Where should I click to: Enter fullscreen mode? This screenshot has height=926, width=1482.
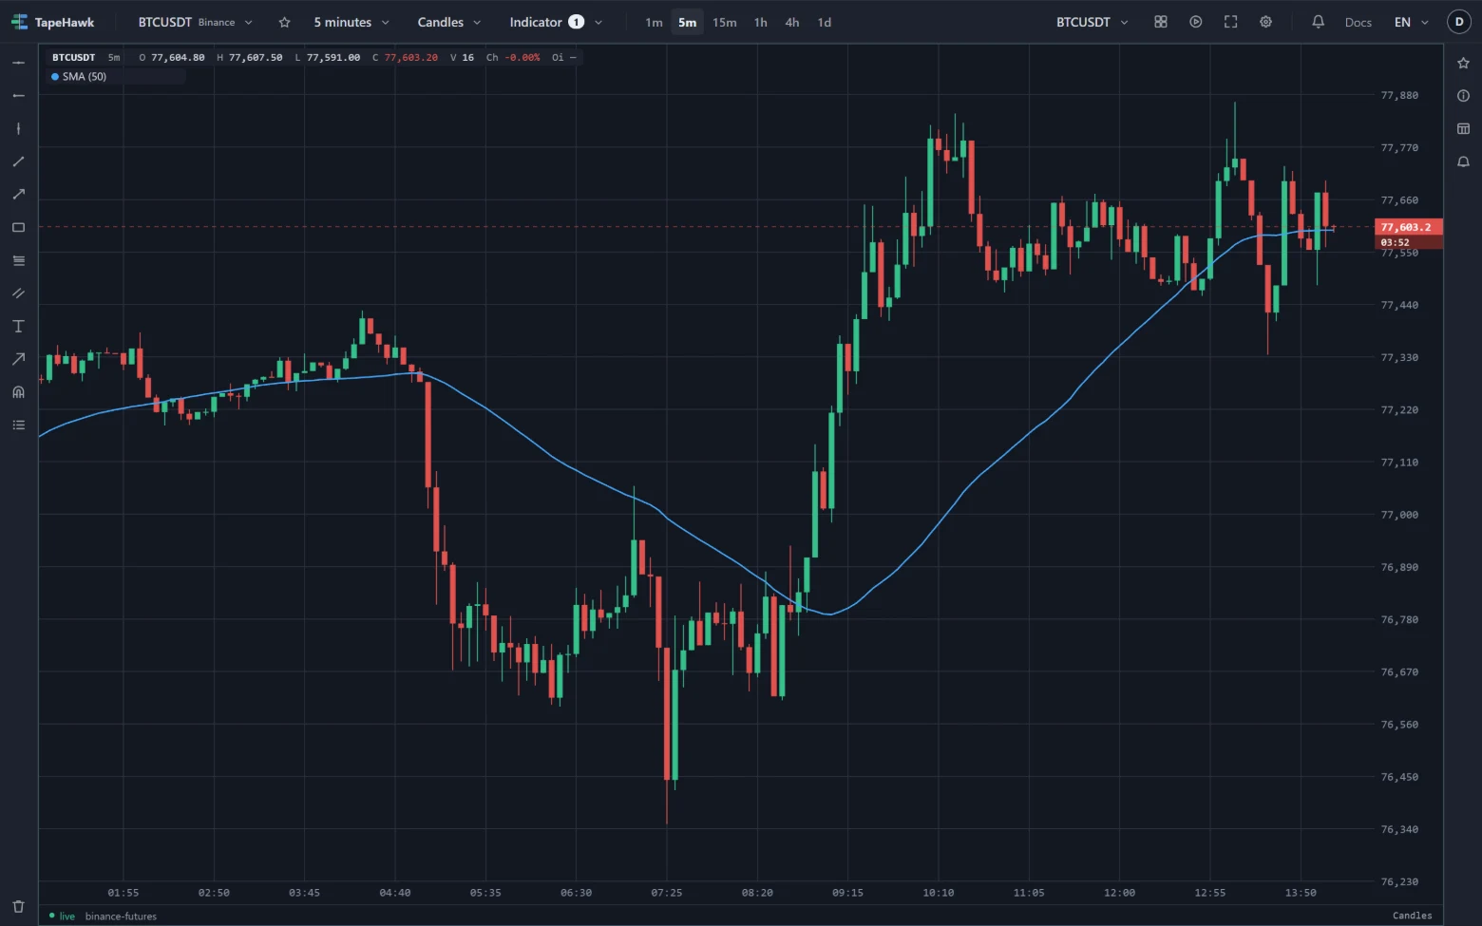(x=1230, y=22)
